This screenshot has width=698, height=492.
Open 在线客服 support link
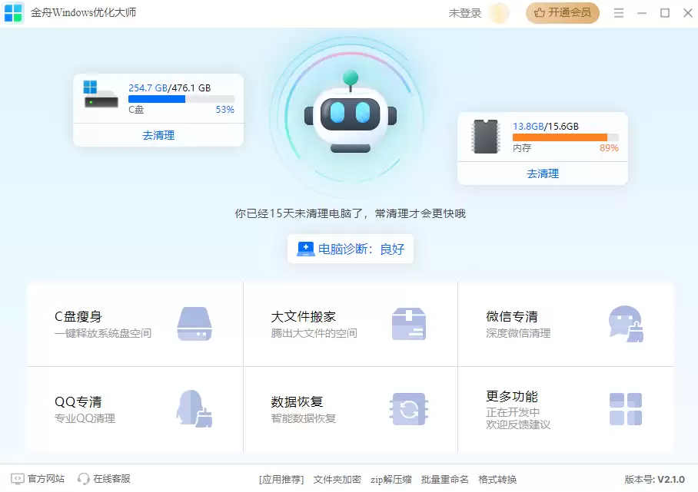tap(104, 479)
